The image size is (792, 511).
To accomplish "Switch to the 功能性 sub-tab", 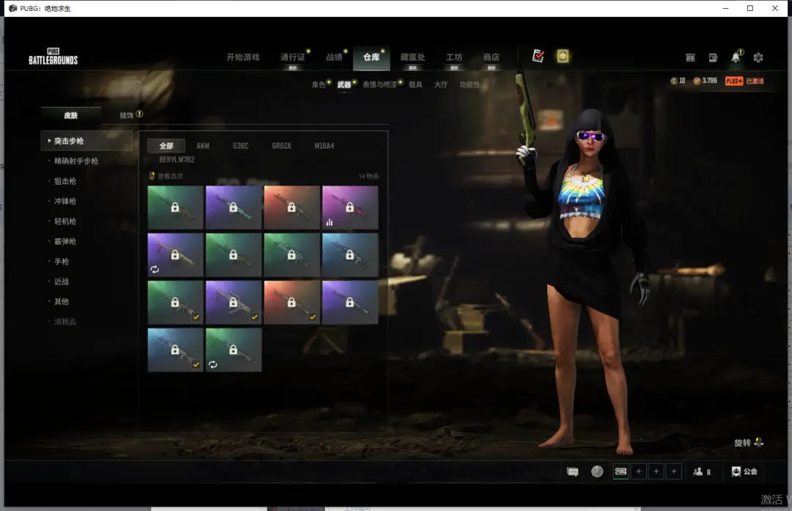I will 470,85.
